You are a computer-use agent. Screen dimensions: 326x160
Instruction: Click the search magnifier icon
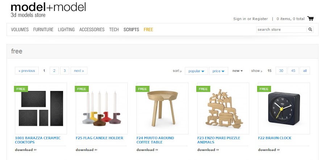(310, 29)
